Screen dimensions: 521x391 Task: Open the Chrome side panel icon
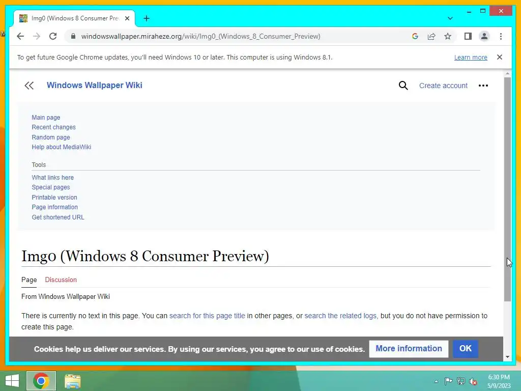tap(468, 36)
